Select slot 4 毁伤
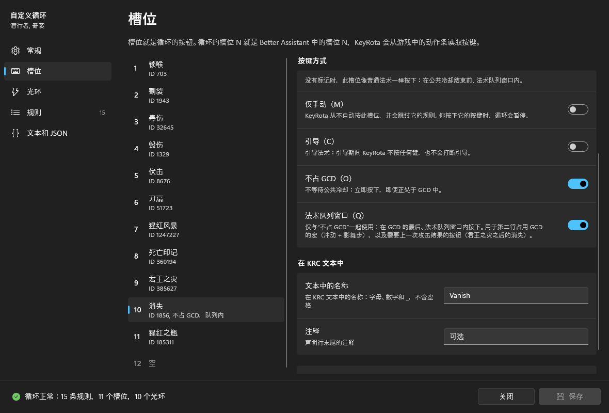The image size is (609, 413). [x=206, y=149]
